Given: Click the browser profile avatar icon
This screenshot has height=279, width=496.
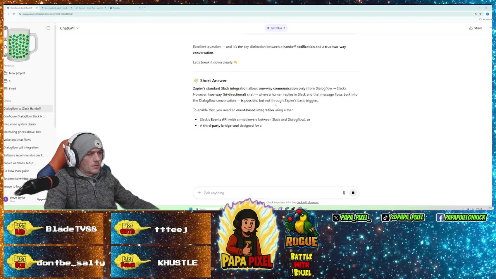Looking at the screenshot, I should (488, 14).
